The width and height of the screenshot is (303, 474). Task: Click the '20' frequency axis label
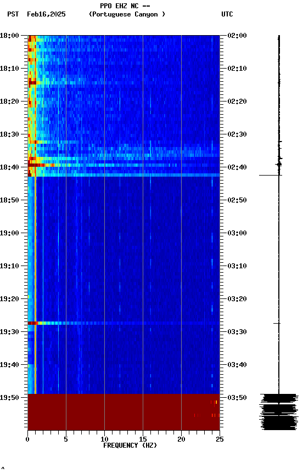(x=181, y=439)
